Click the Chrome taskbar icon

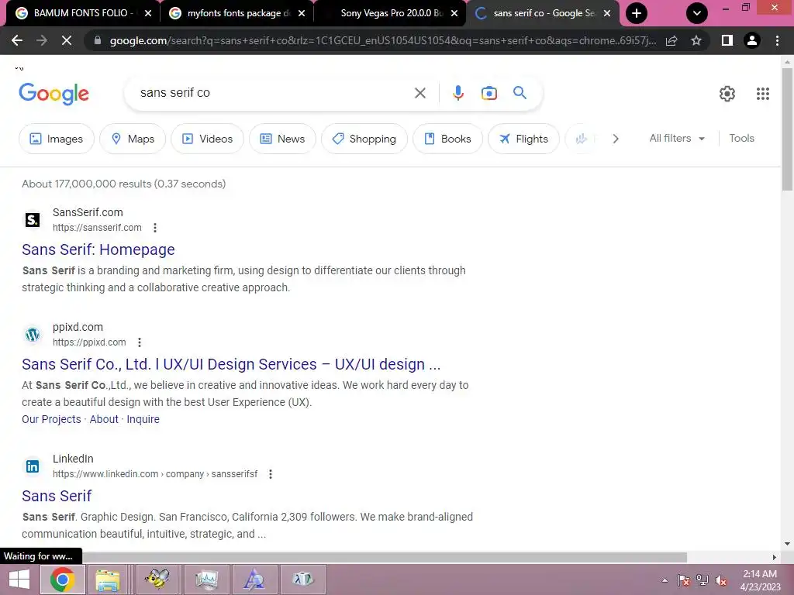pos(62,580)
